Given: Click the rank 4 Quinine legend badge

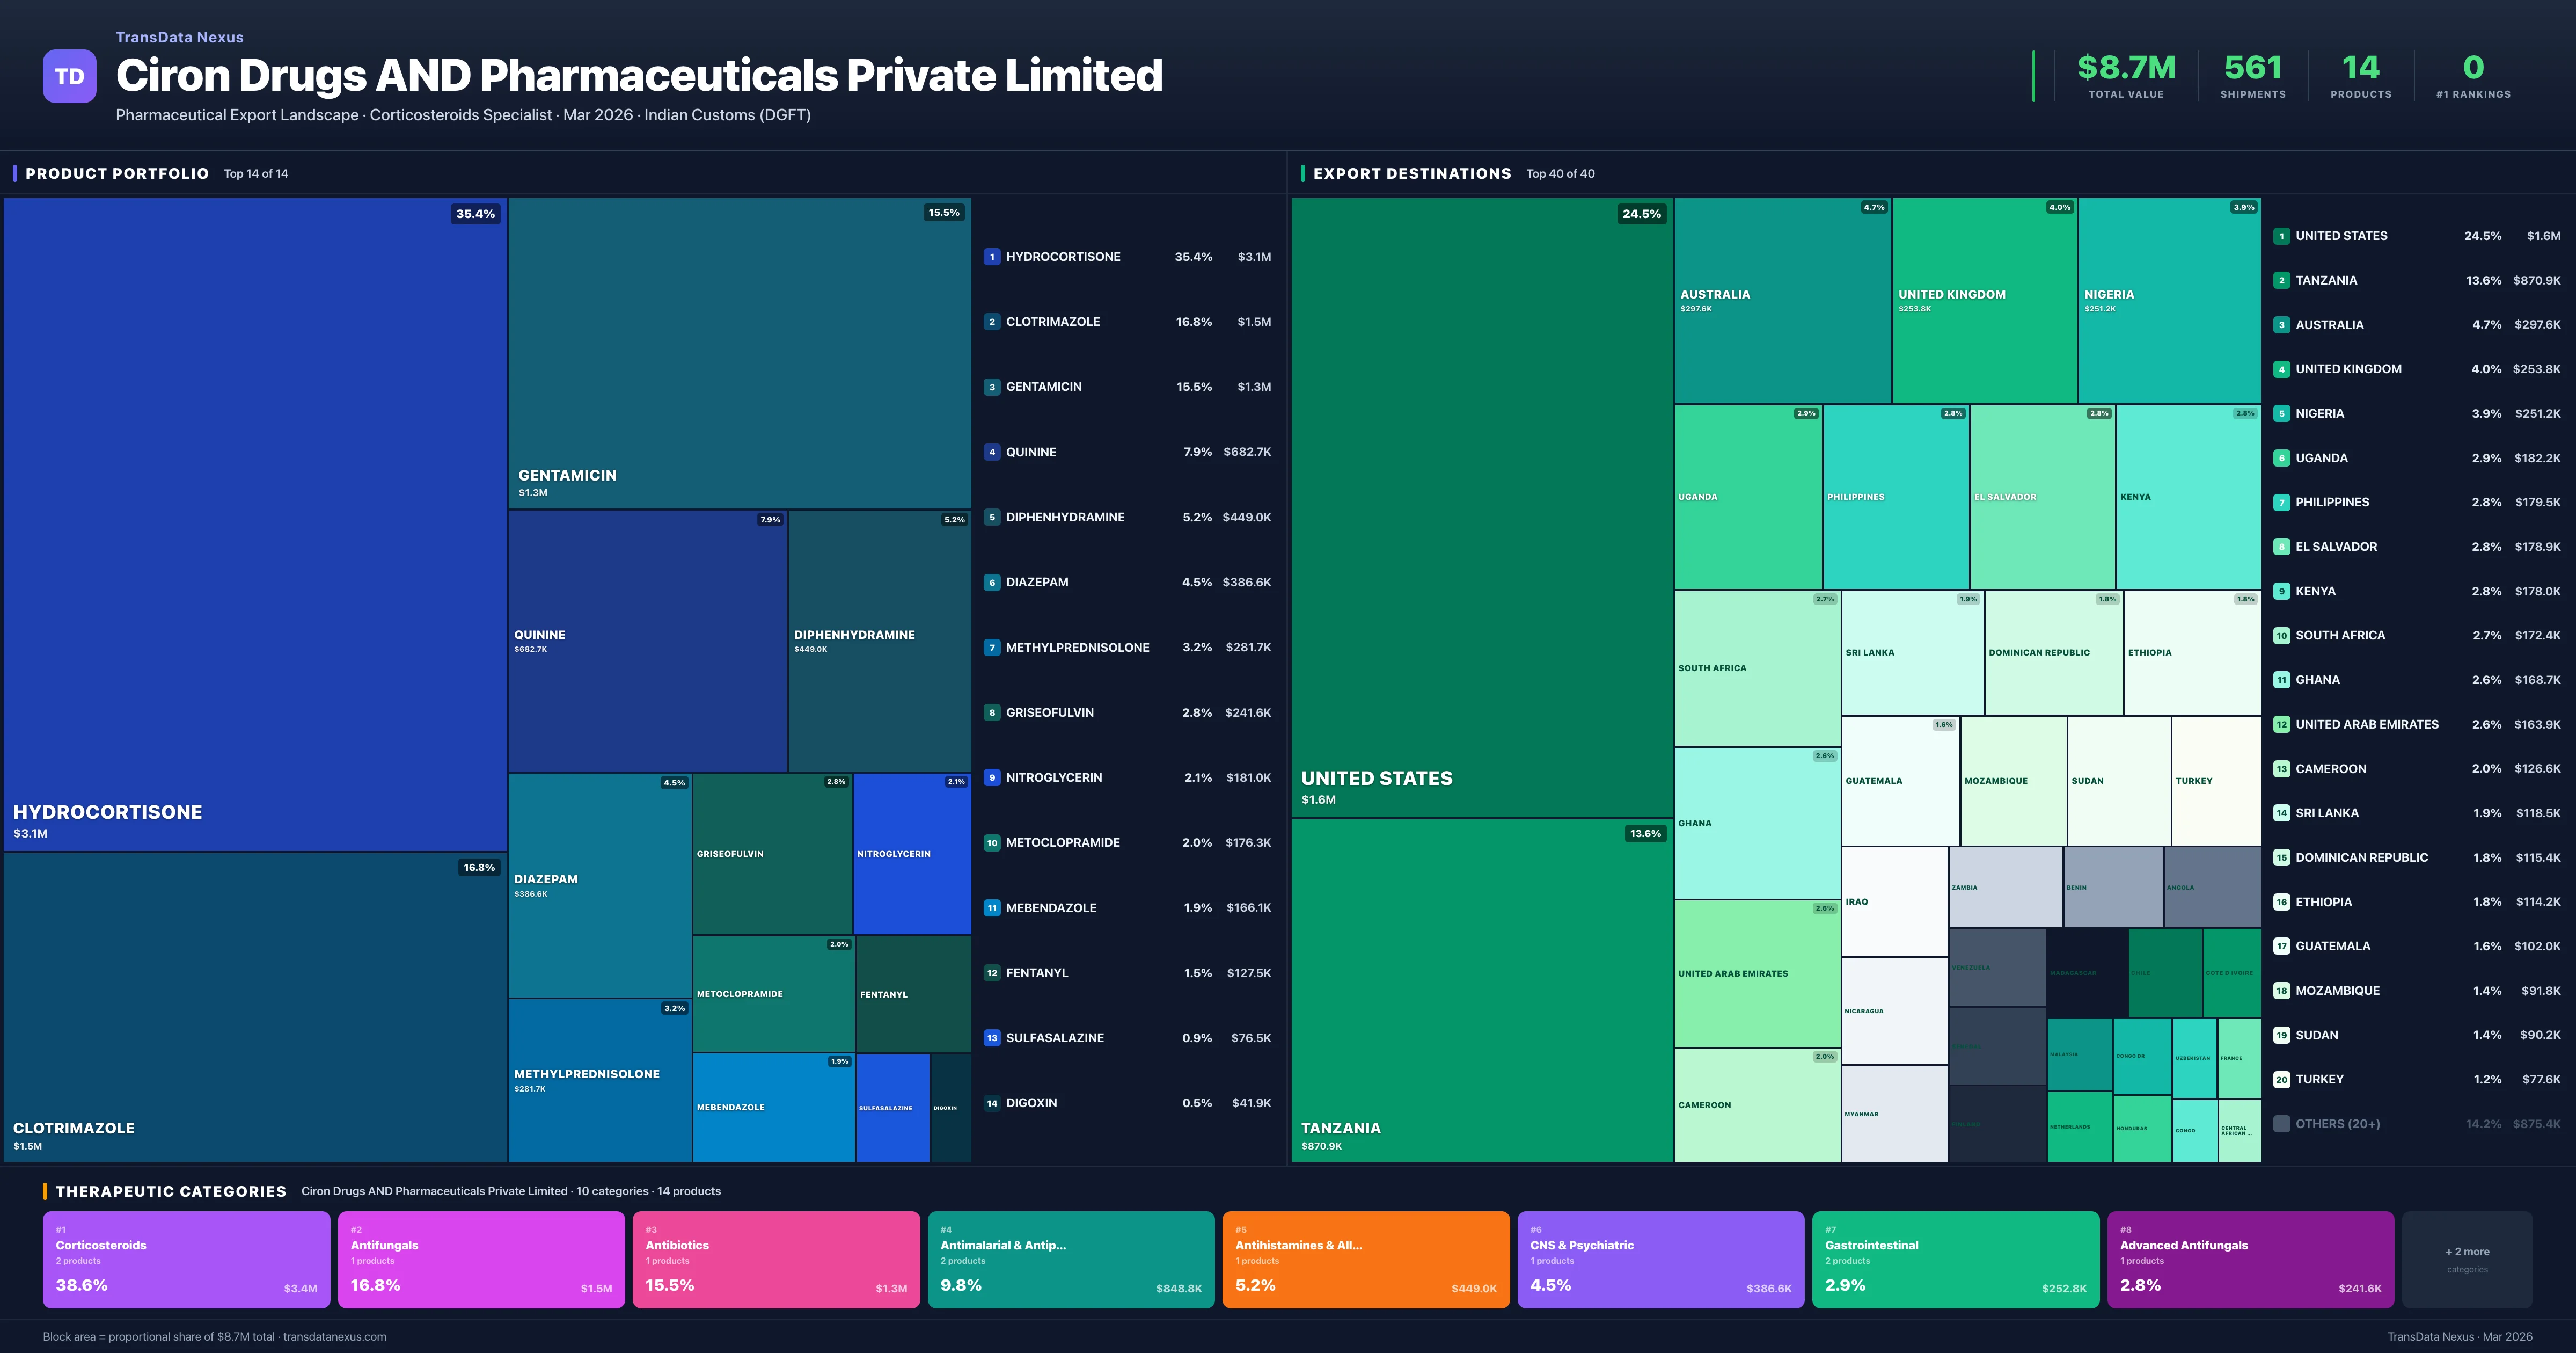Looking at the screenshot, I should (991, 452).
